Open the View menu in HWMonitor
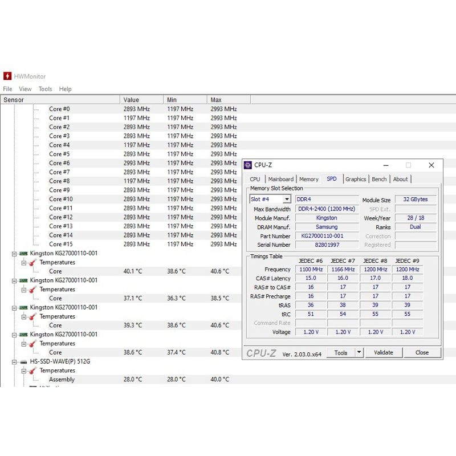Screen dimensions: 456x456 pyautogui.click(x=25, y=89)
